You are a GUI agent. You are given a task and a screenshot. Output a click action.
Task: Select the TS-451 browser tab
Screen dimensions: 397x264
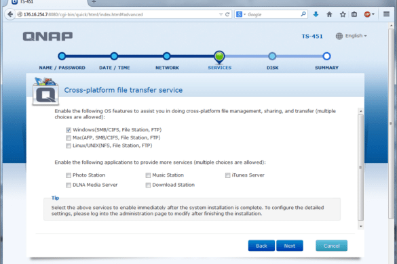point(48,2)
